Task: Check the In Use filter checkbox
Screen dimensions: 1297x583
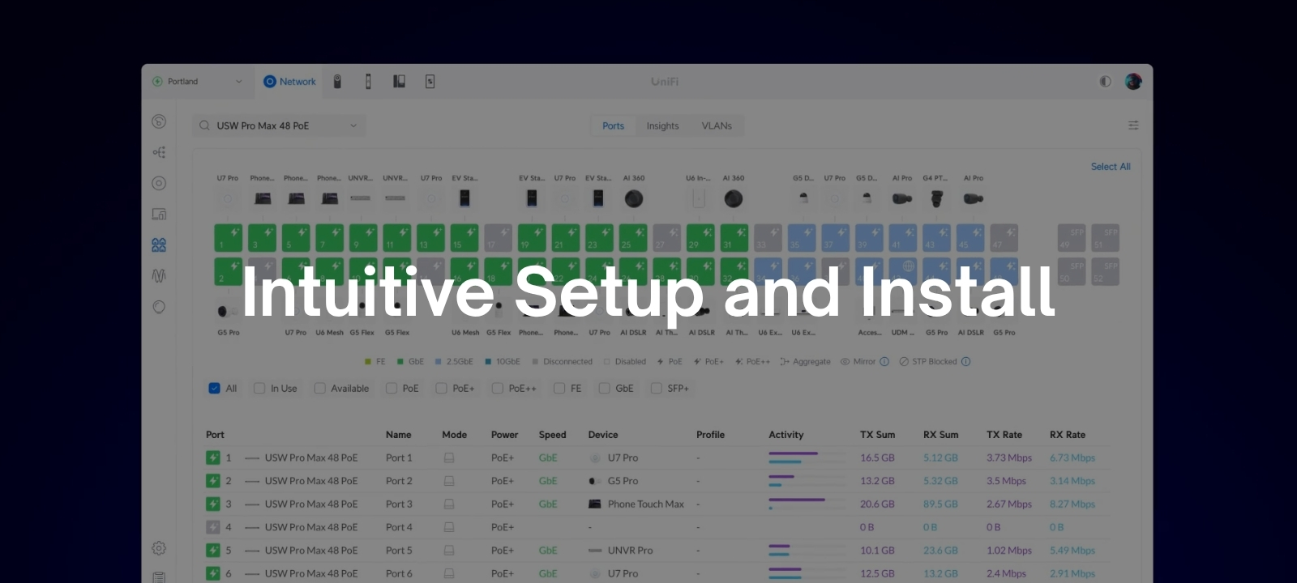Action: point(259,389)
